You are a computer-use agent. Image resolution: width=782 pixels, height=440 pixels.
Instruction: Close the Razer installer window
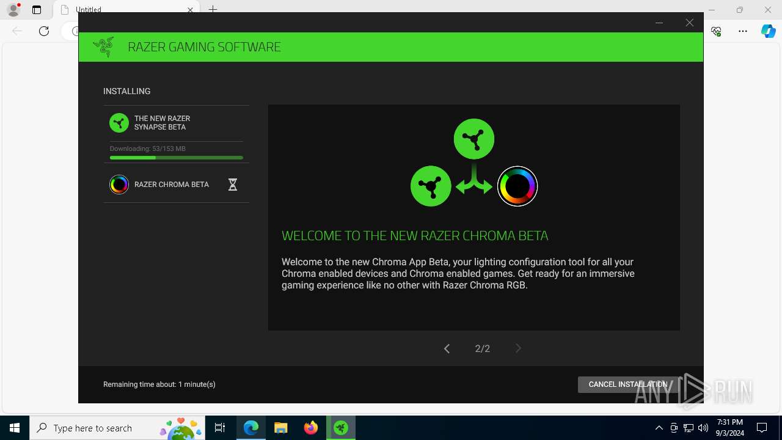[689, 23]
